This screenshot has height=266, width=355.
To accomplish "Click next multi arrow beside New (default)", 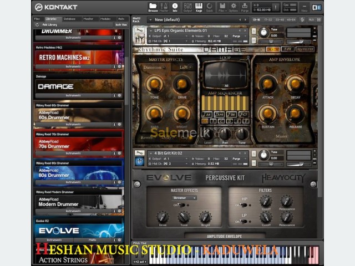I will [x=245, y=20].
